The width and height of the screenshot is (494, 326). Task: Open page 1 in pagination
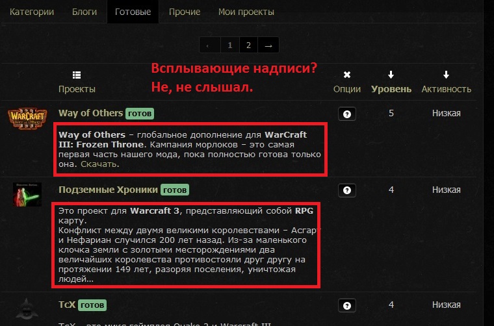[x=230, y=45]
